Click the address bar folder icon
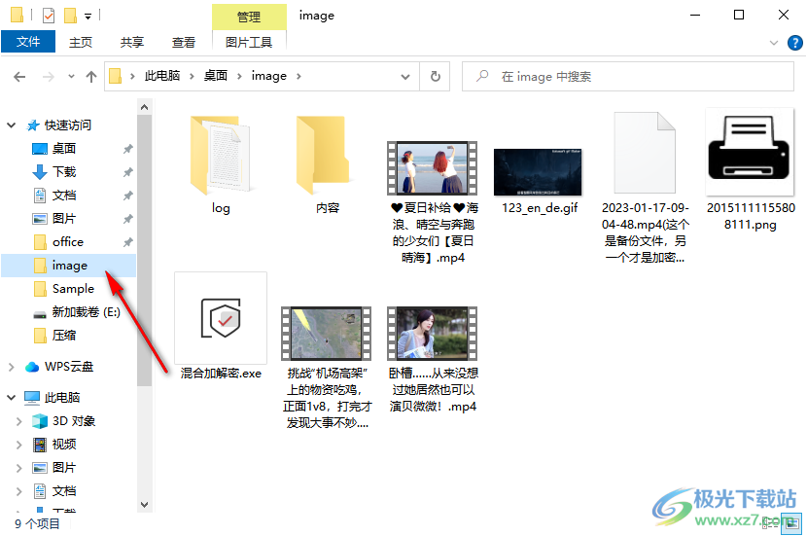 (x=116, y=76)
